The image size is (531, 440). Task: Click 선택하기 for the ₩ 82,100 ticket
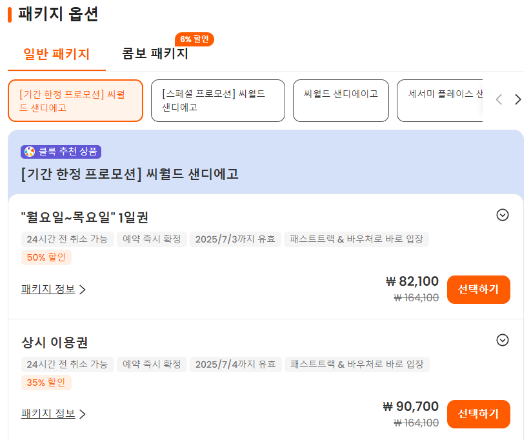point(479,289)
